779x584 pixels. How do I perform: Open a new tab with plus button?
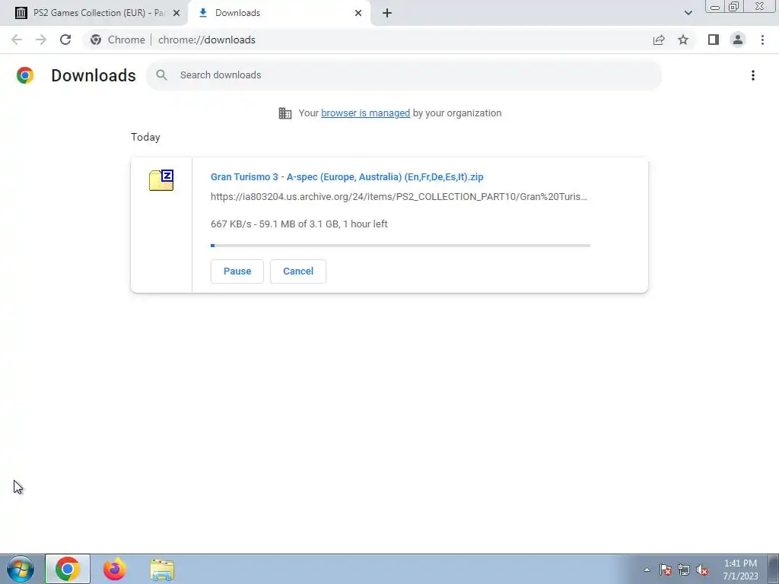point(387,13)
